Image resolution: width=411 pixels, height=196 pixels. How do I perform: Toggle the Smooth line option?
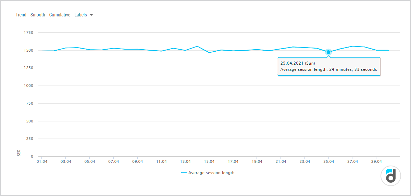click(38, 15)
